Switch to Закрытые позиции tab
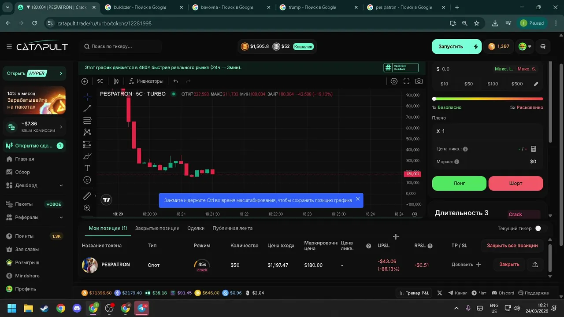The image size is (564, 317). pyautogui.click(x=157, y=228)
